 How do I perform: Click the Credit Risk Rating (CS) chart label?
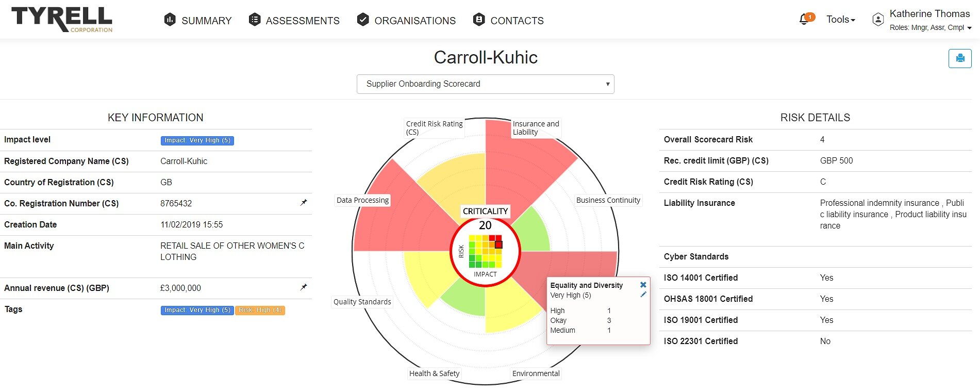[x=435, y=128]
